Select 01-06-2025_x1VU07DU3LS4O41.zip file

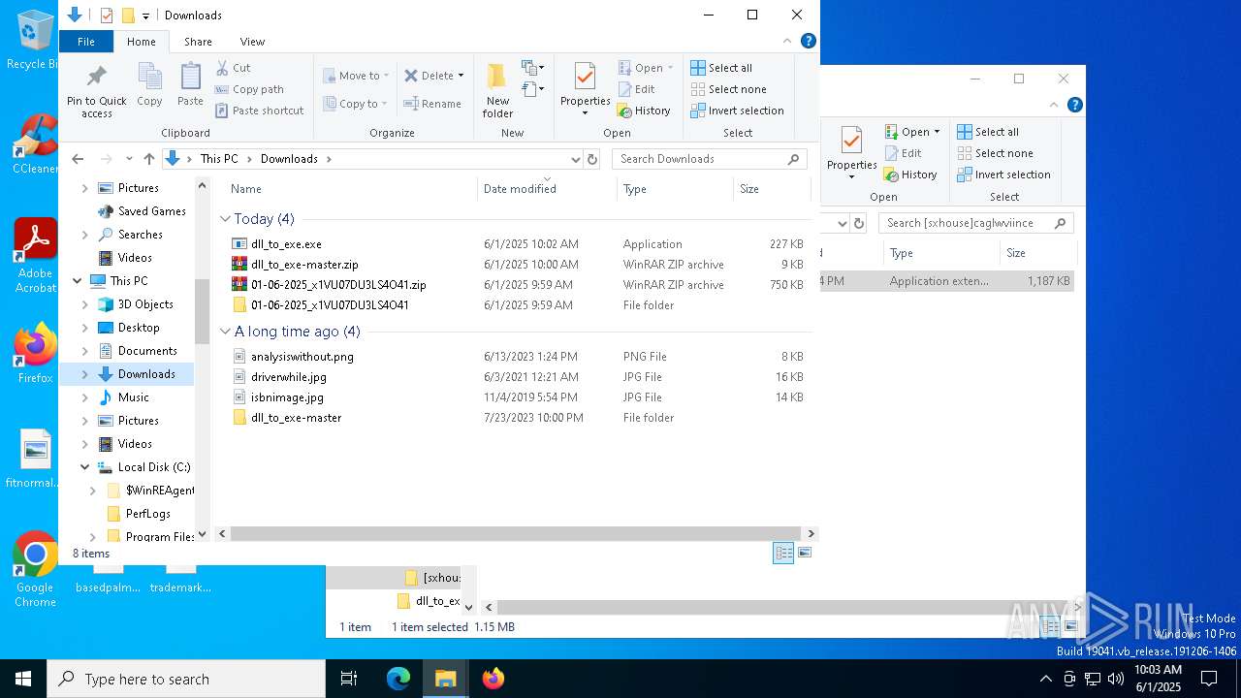(518, 285)
